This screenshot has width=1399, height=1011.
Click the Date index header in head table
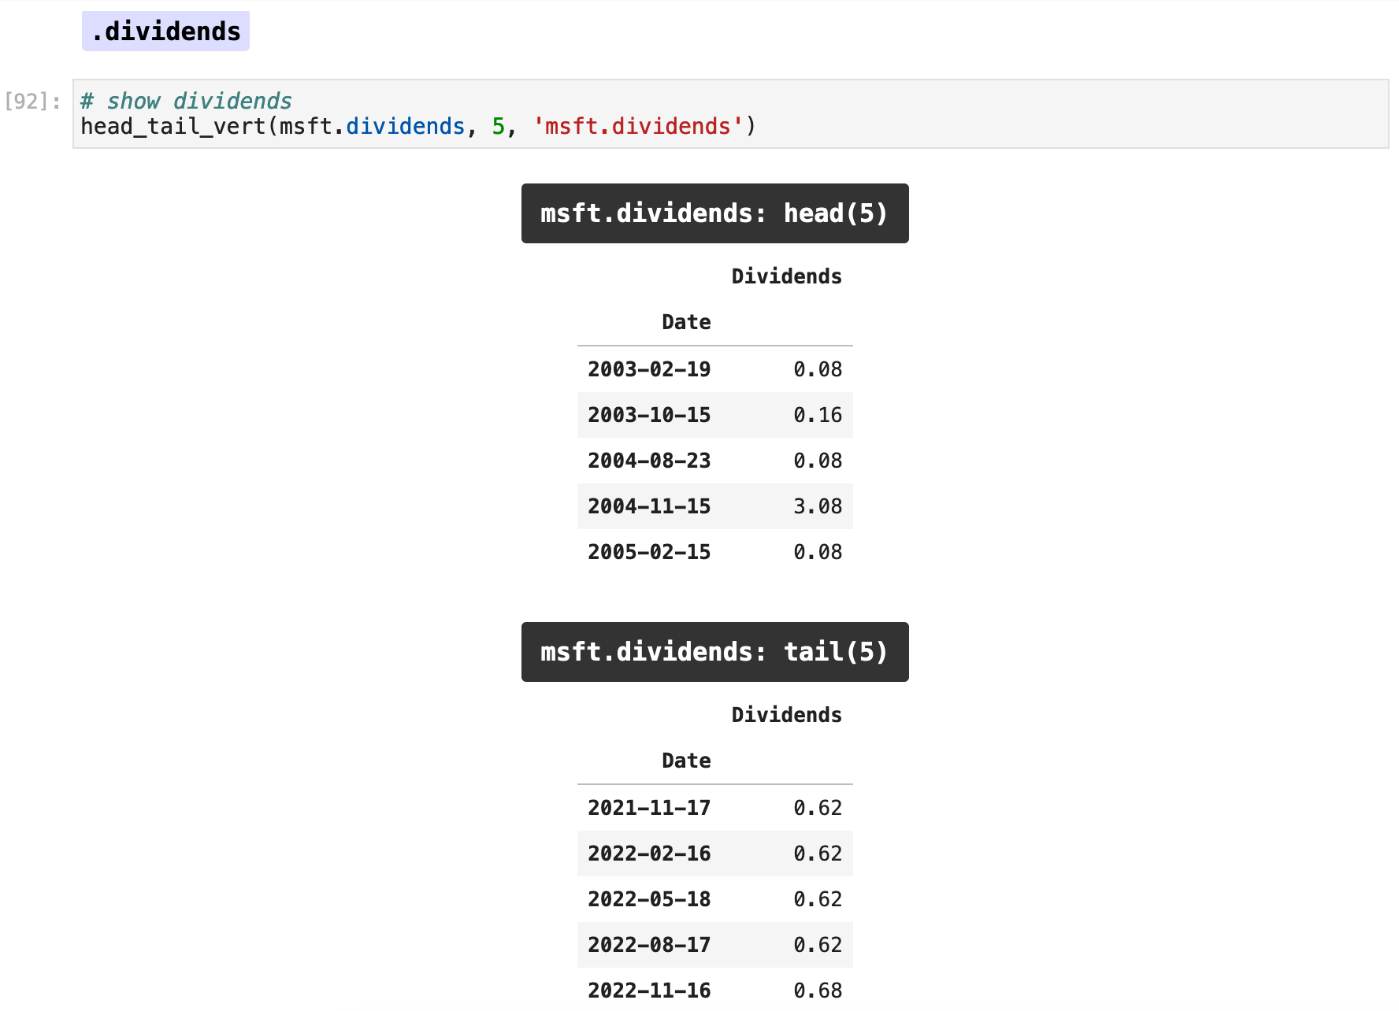click(x=686, y=322)
